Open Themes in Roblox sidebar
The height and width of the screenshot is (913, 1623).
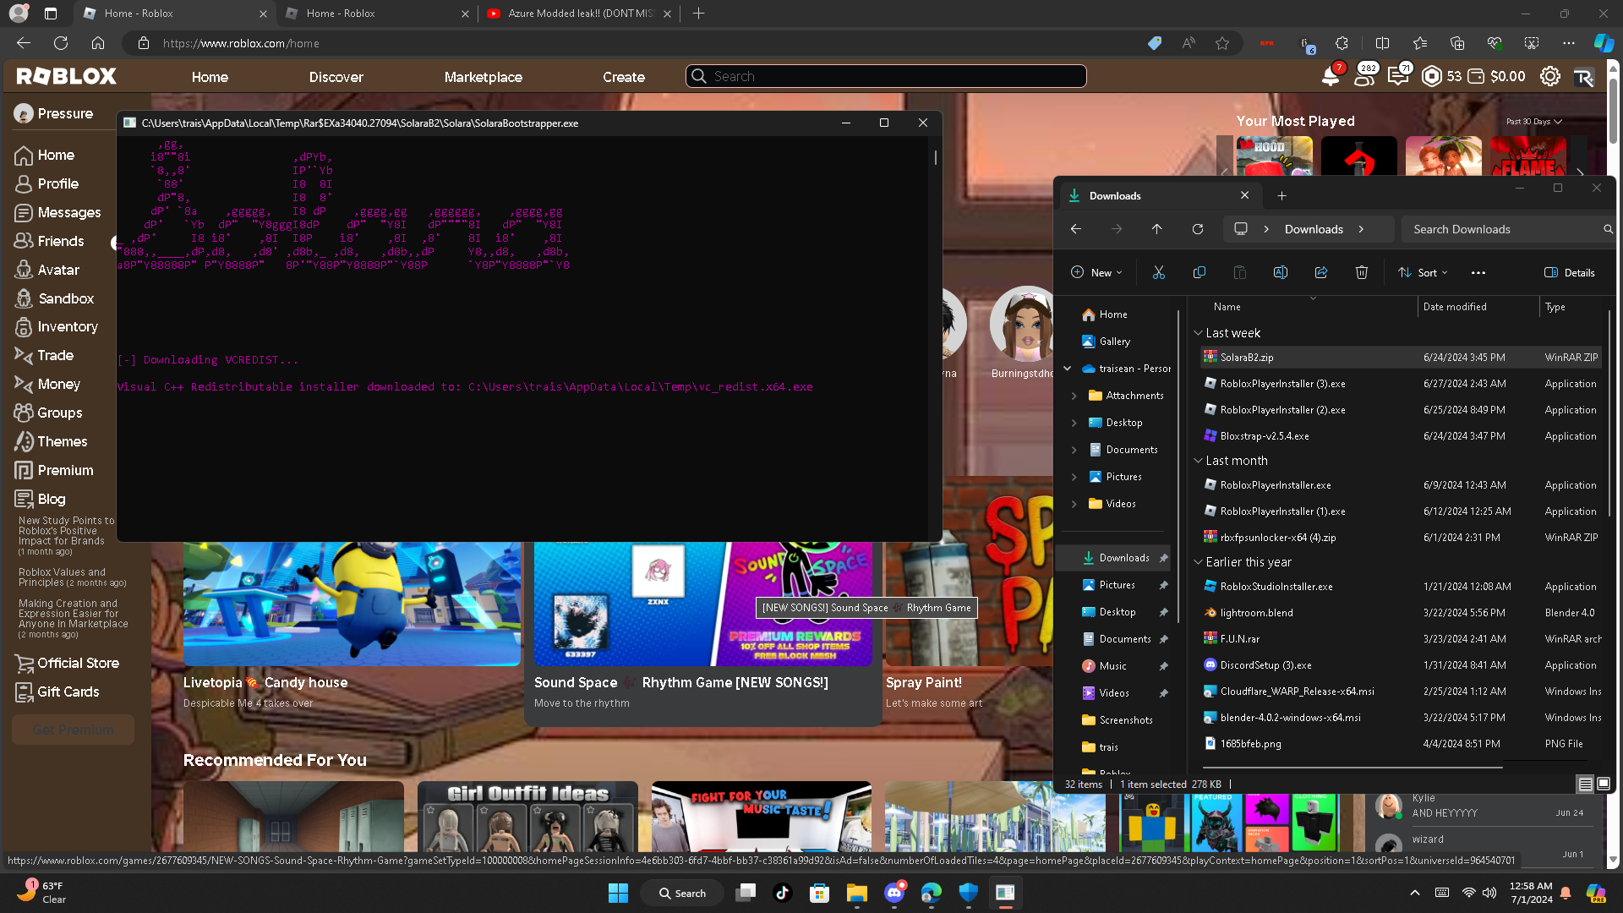click(62, 441)
